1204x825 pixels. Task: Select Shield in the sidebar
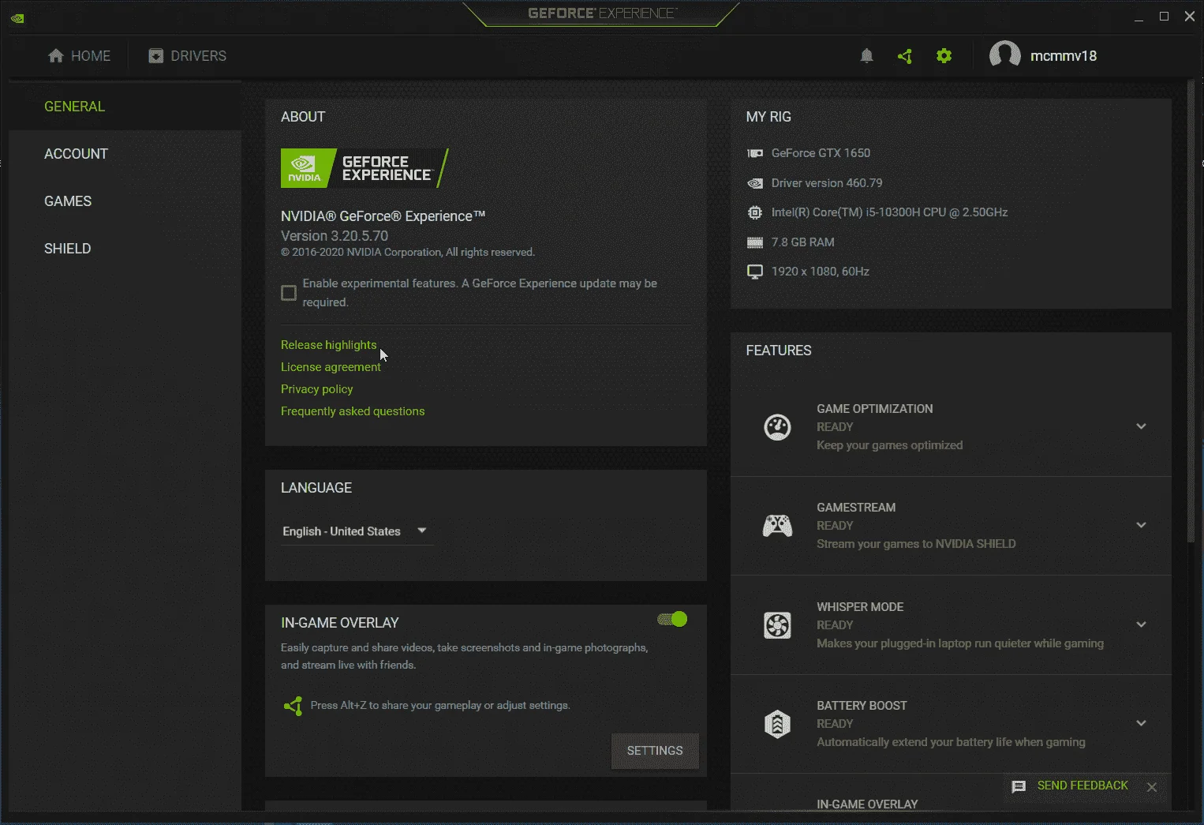tap(125, 249)
